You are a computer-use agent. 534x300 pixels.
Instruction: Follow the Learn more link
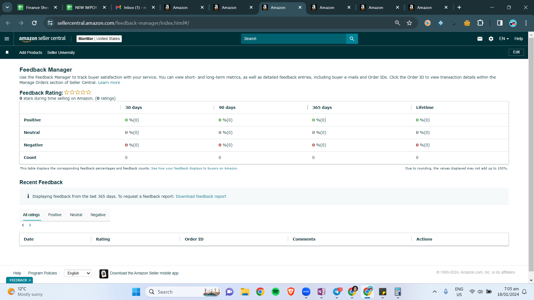109,82
